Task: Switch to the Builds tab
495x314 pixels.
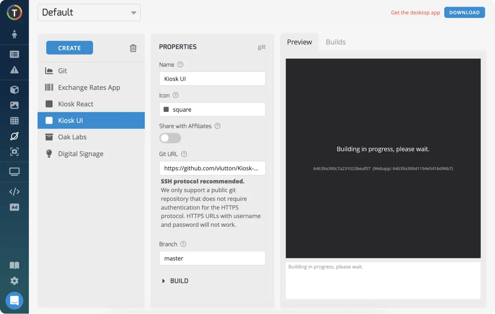Action: click(335, 42)
